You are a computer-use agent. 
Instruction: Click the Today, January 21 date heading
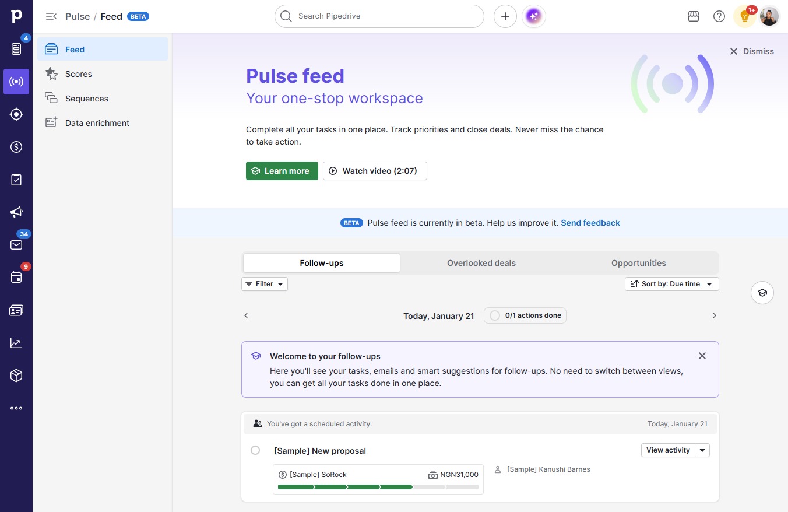tap(439, 316)
